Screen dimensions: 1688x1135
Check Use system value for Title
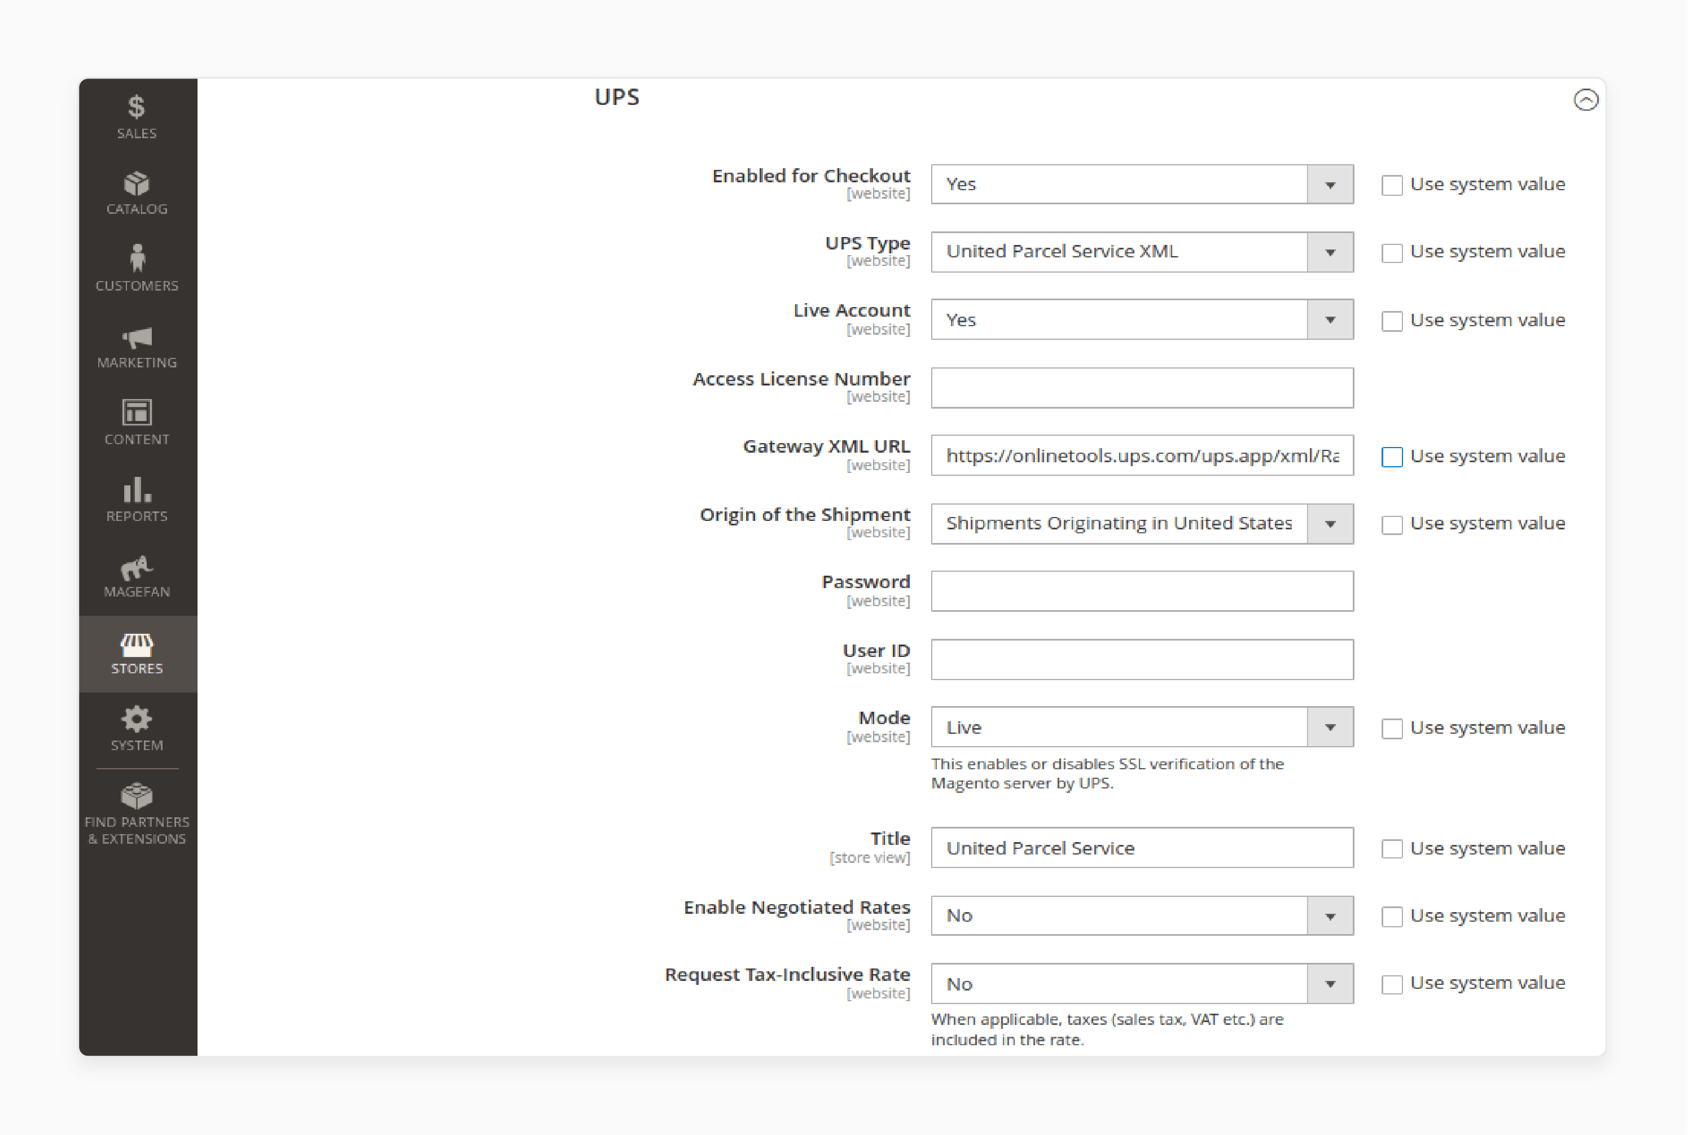click(x=1391, y=848)
